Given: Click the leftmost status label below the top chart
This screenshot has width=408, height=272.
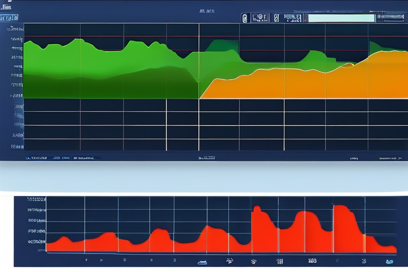Looking at the screenshot, I should tap(37, 158).
